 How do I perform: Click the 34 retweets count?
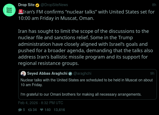tap(34, 110)
